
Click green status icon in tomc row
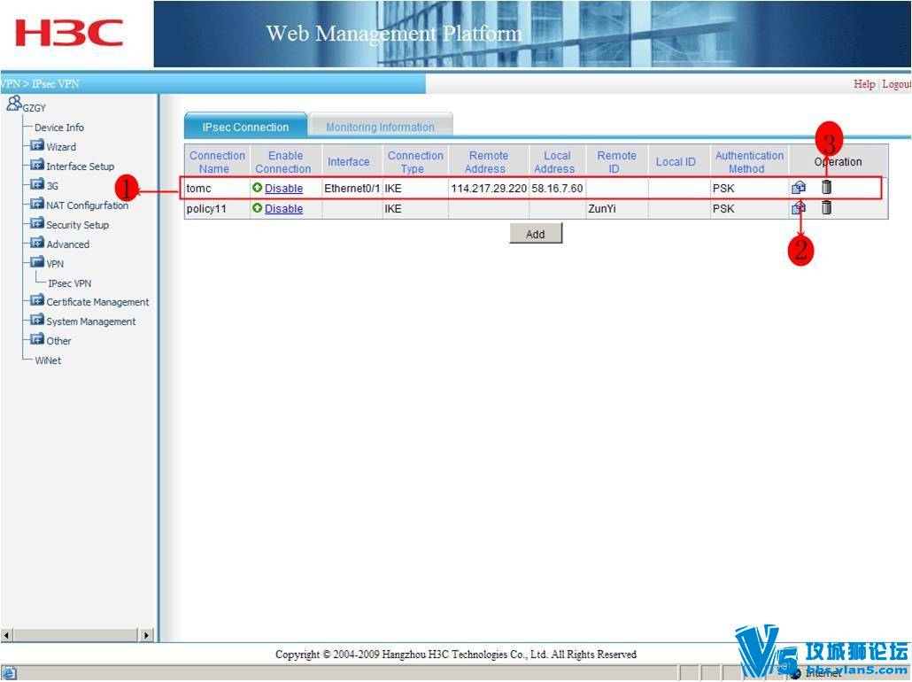pos(257,188)
